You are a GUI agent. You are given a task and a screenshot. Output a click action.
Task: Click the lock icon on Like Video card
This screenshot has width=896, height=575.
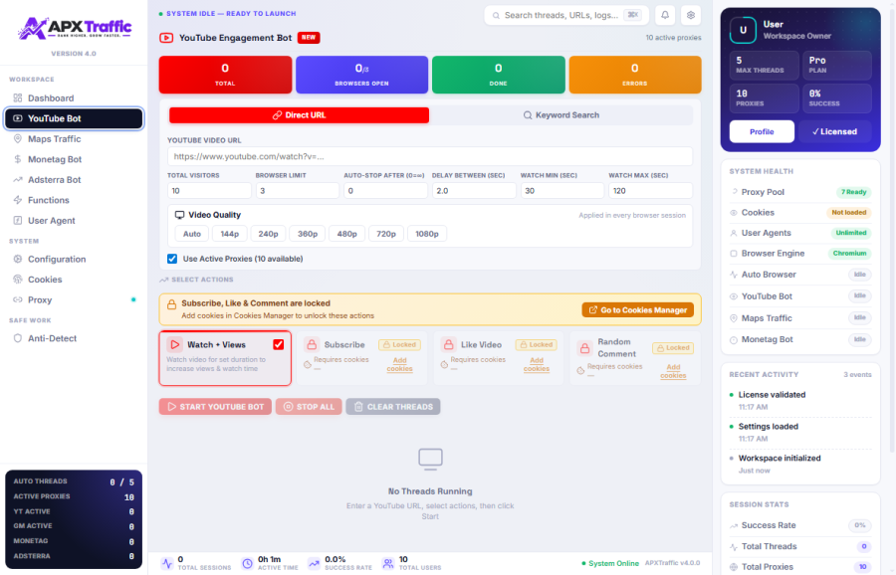point(449,344)
